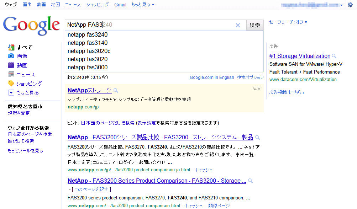Clear the search box with the X icon
Viewport: 357px width, 209px height.
coord(238,25)
